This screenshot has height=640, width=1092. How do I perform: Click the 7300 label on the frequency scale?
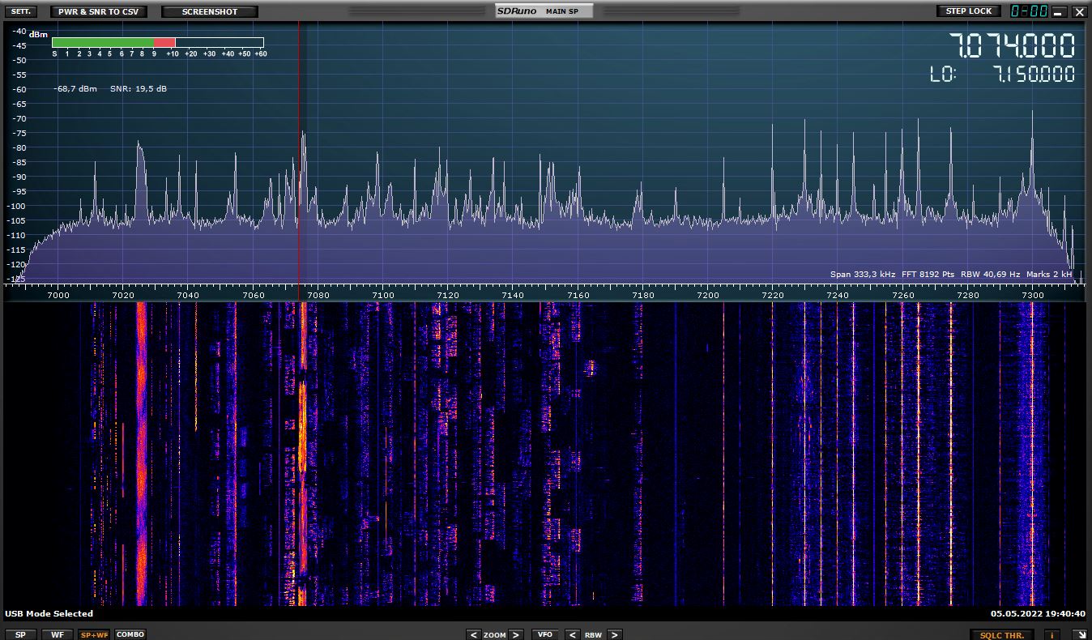click(x=1033, y=295)
